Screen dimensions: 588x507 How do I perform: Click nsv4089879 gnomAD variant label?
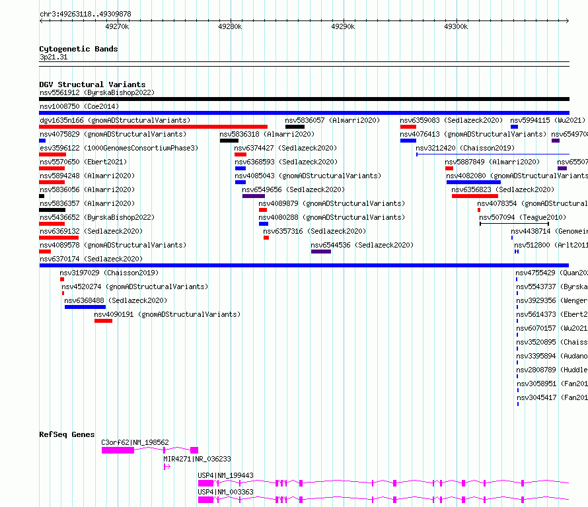tap(332, 203)
